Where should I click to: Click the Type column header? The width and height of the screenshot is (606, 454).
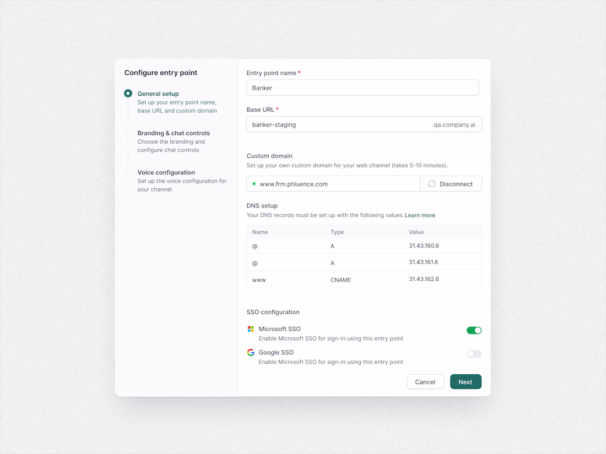337,232
